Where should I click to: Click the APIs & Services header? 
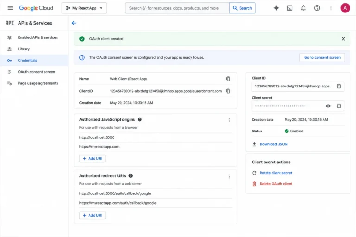click(x=35, y=23)
